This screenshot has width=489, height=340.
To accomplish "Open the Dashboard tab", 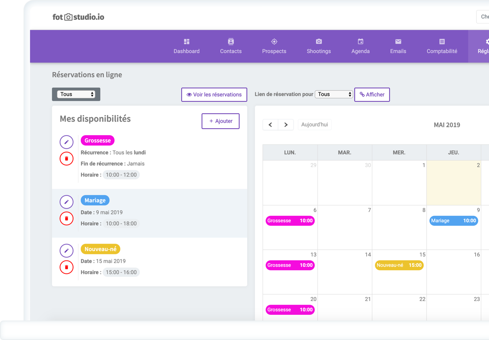I will click(x=187, y=46).
